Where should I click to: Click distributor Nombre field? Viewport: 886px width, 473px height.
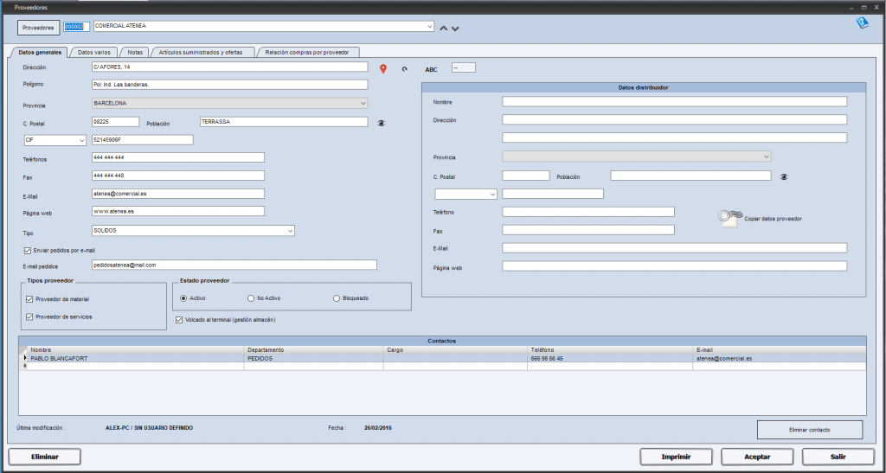675,101
